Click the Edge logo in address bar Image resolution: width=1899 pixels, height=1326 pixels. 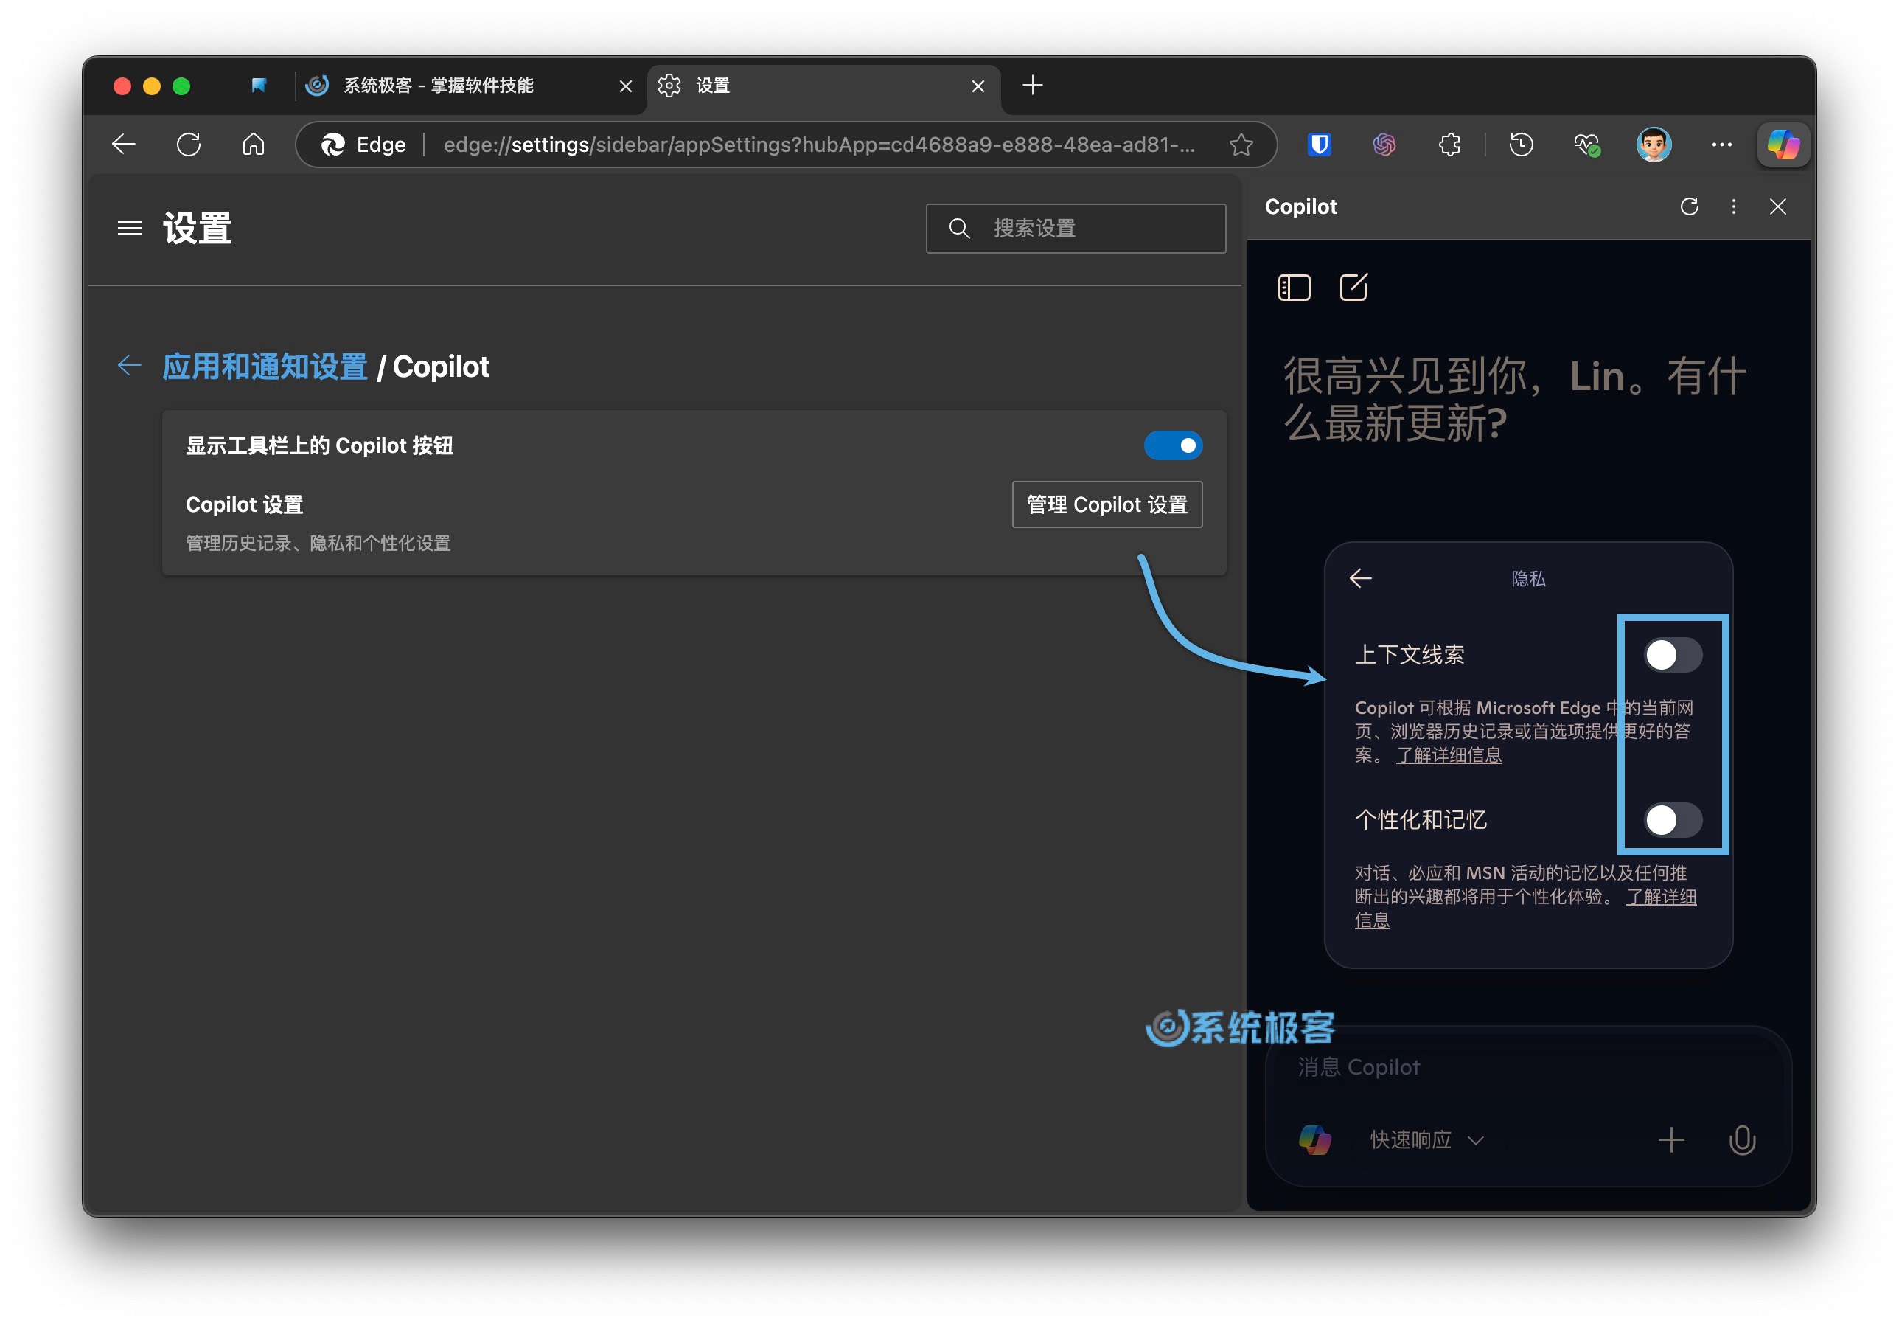332,145
